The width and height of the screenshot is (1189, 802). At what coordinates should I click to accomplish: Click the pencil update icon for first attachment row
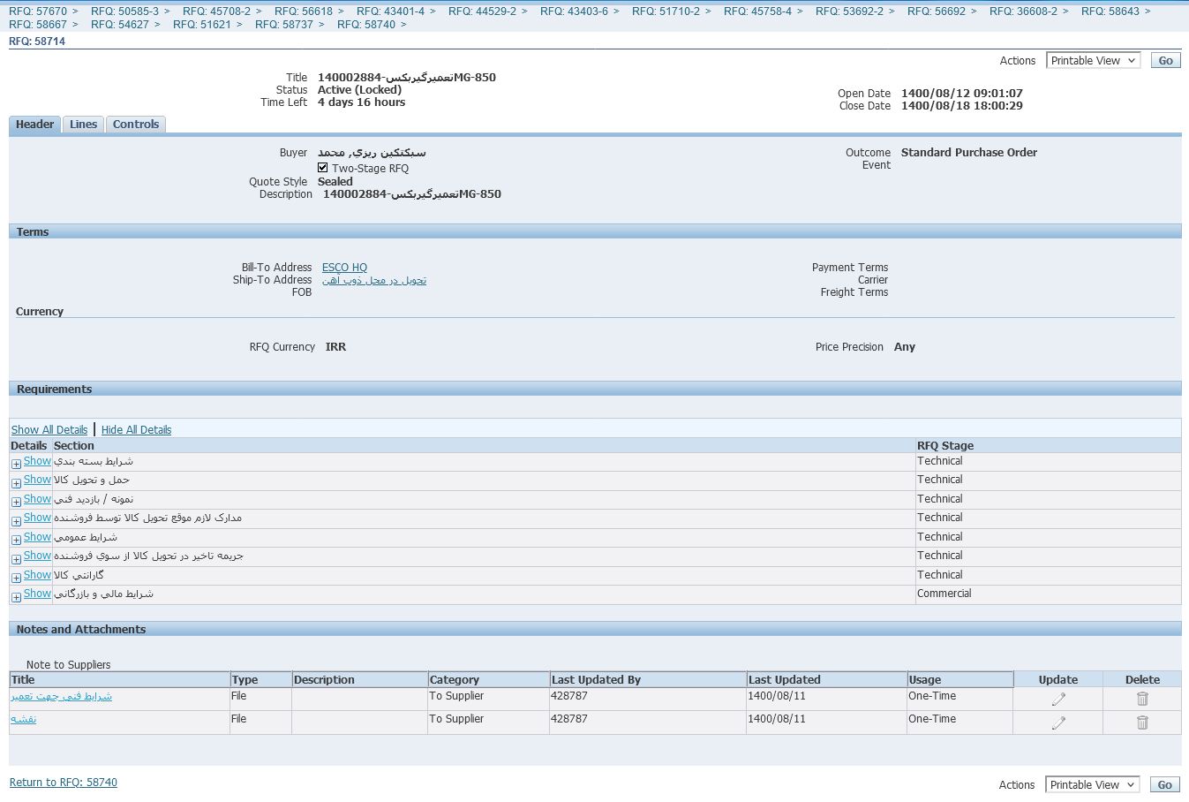click(1058, 699)
